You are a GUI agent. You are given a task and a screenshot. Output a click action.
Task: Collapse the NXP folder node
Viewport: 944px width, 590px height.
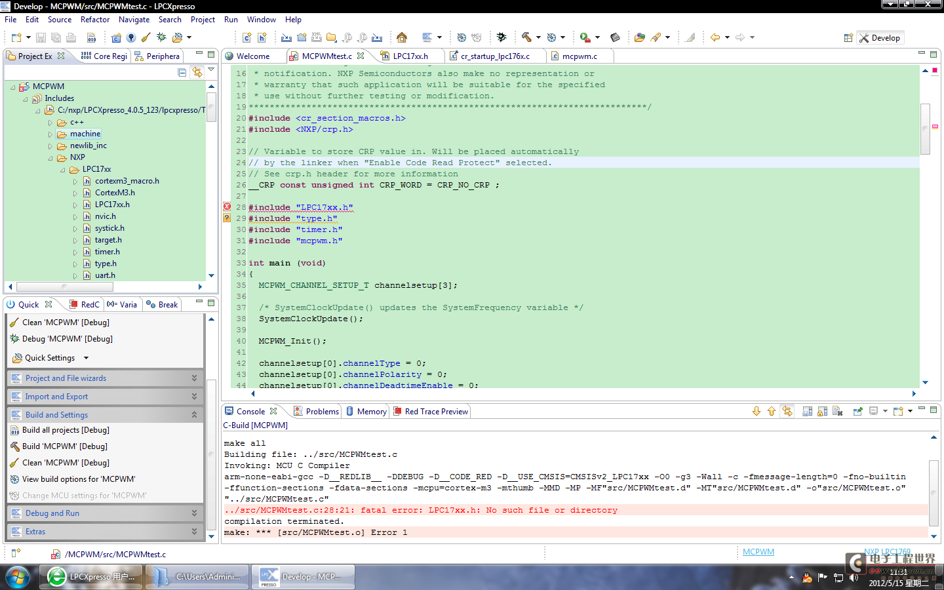(x=50, y=158)
